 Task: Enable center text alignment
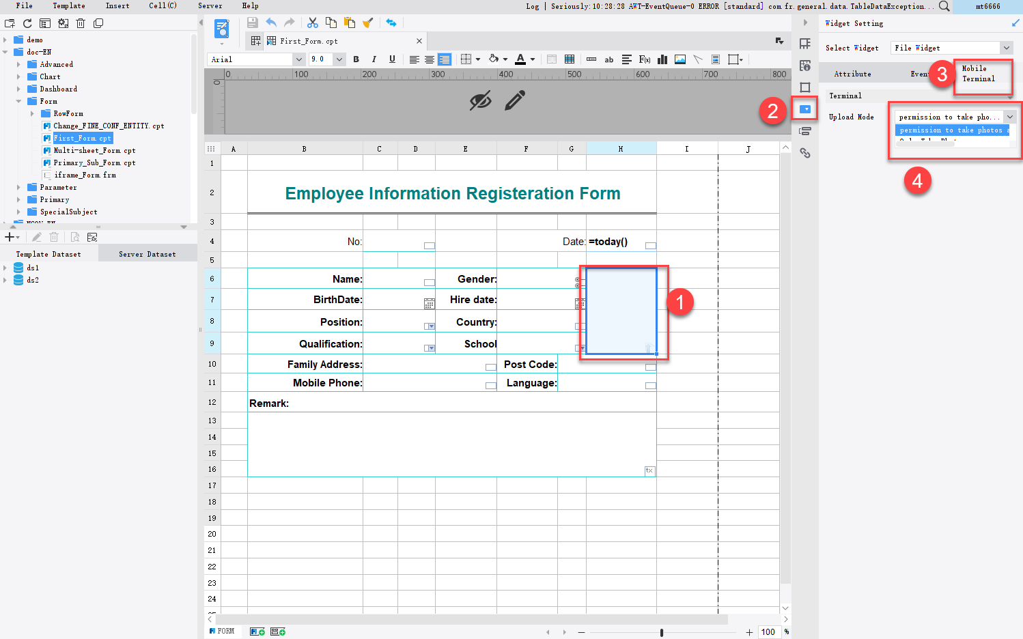(430, 59)
